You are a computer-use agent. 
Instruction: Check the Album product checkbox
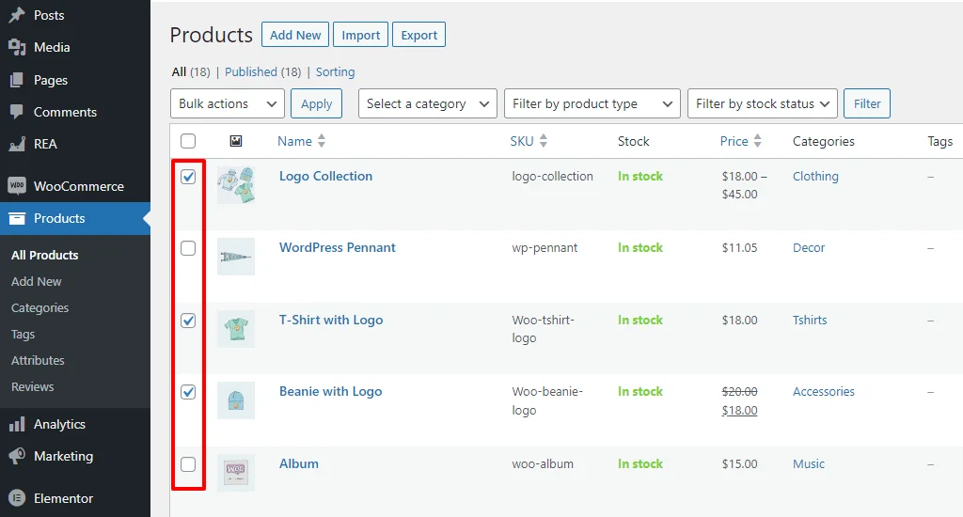pyautogui.click(x=188, y=464)
